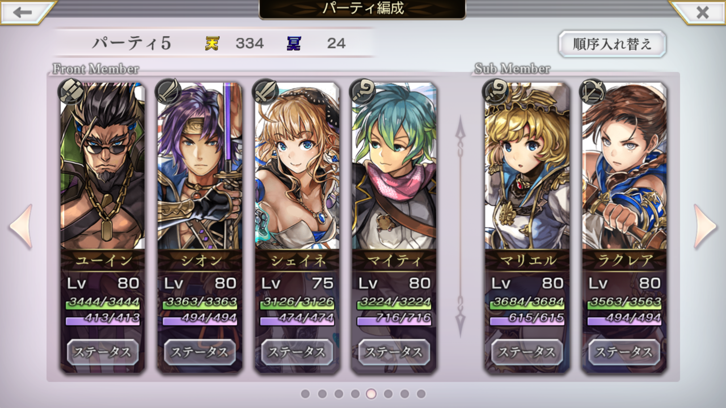
Task: Select the last party page dot
Action: [421, 394]
